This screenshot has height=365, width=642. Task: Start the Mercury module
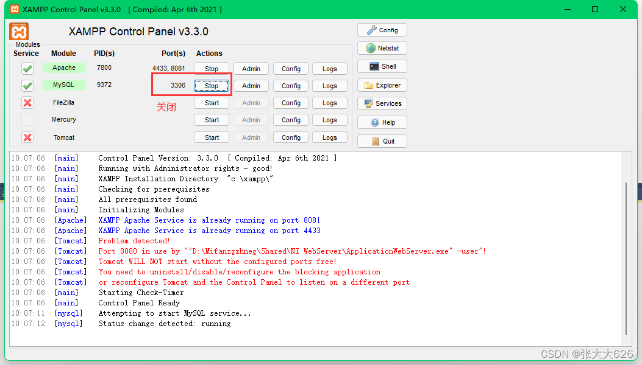coord(212,120)
